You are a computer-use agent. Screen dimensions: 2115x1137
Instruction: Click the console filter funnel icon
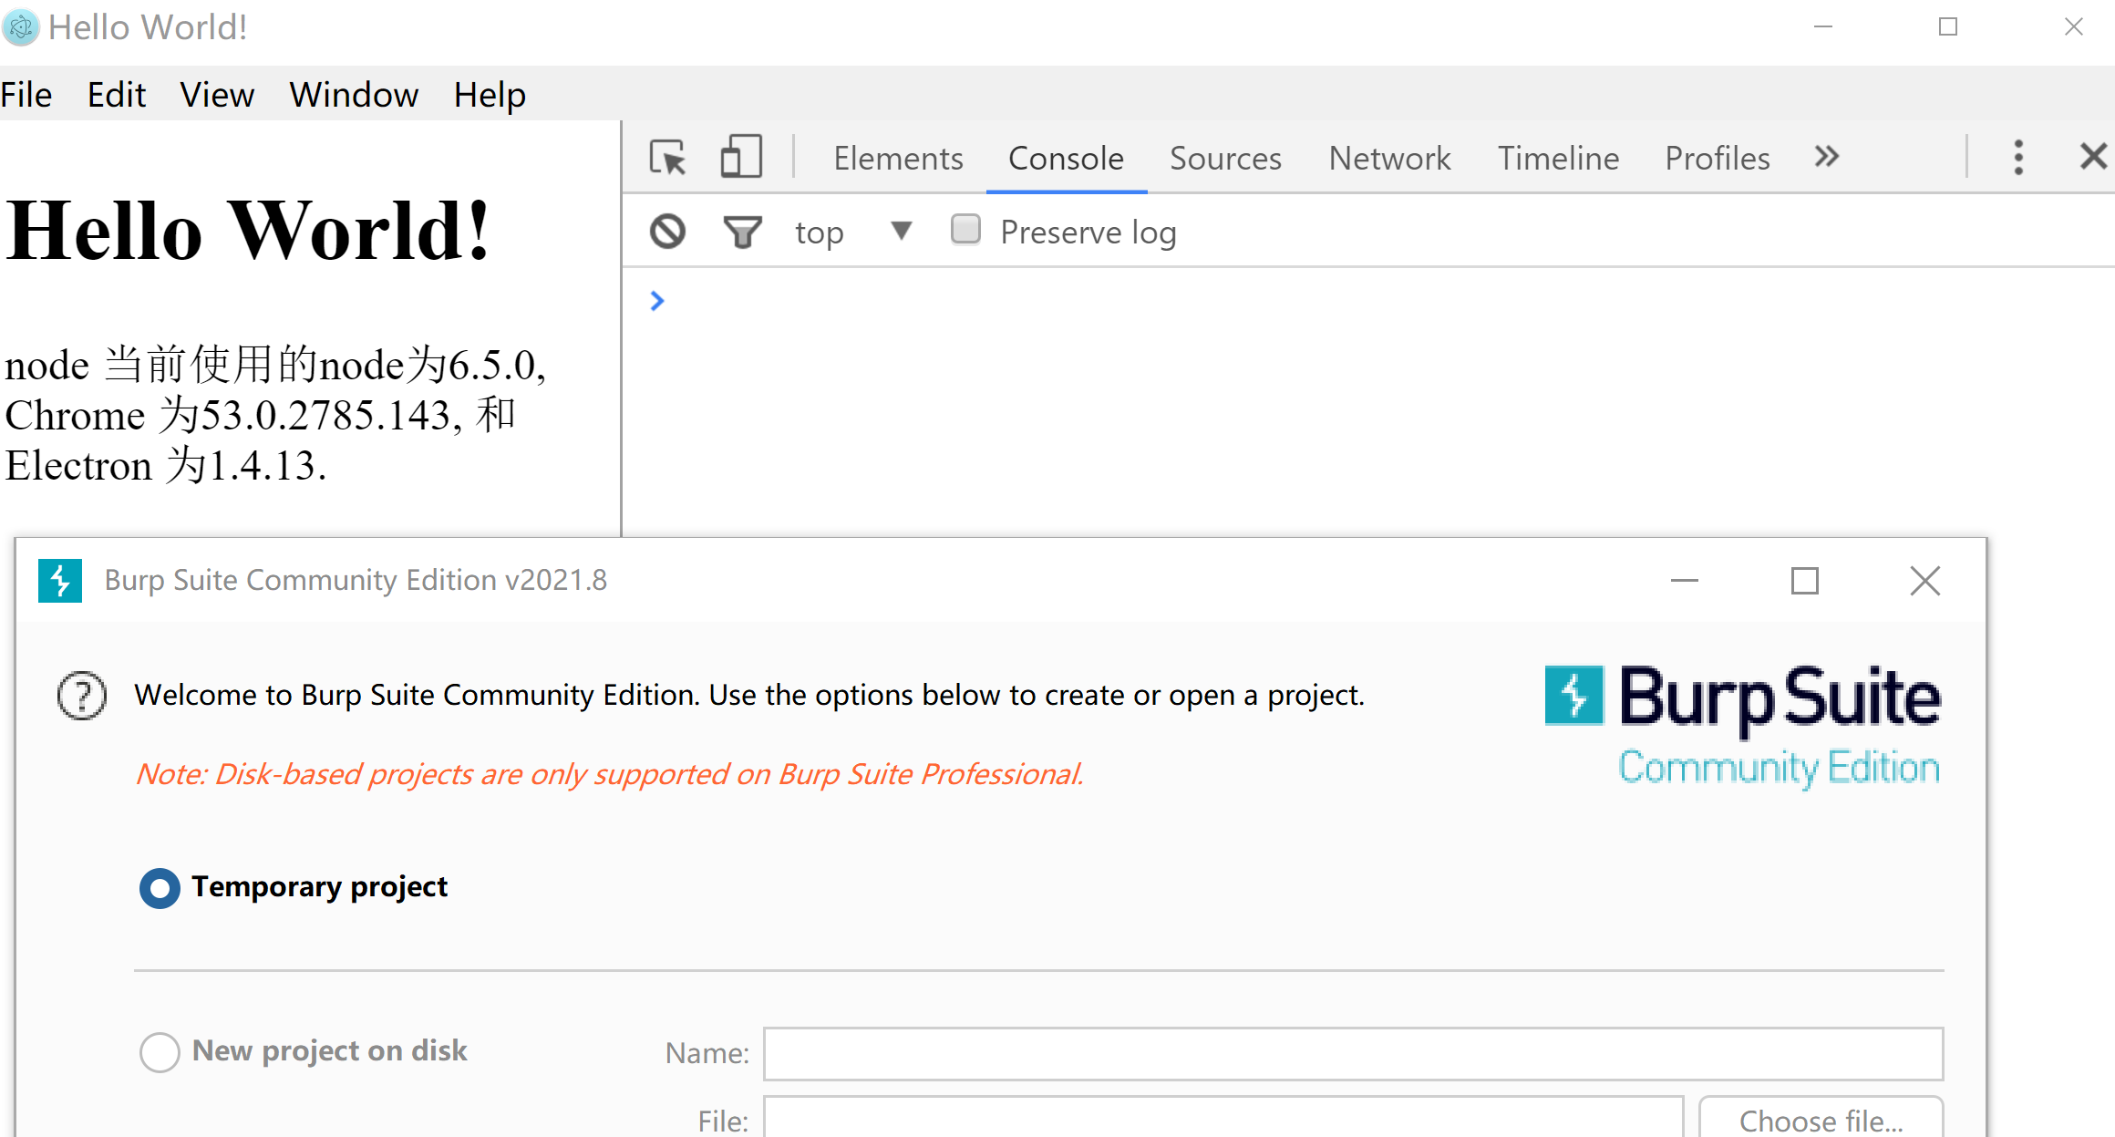pyautogui.click(x=742, y=232)
